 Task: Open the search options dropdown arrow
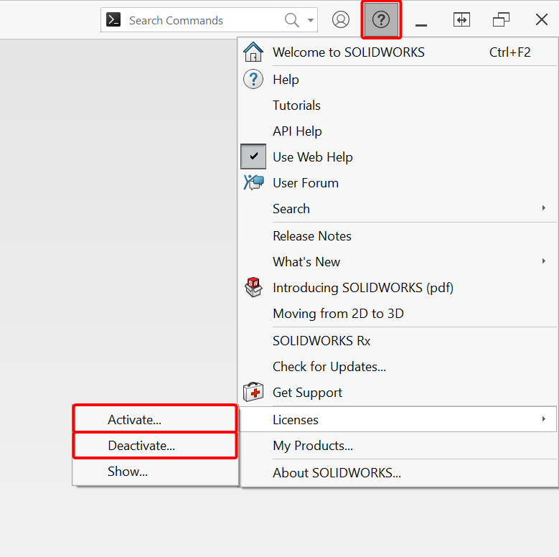click(311, 20)
